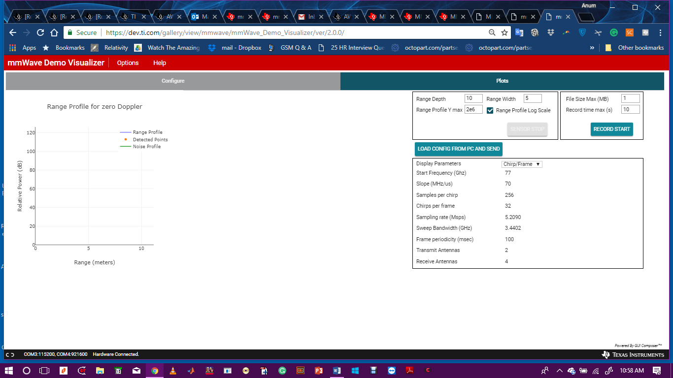
Task: Toggle Noise Profile trace in plot legend
Action: pos(140,146)
